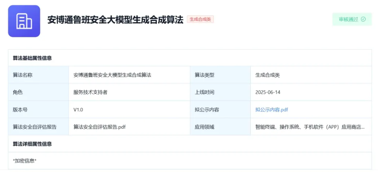This screenshot has width=378, height=172.
Task: Click the 应用领域 field label
Action: coord(204,127)
